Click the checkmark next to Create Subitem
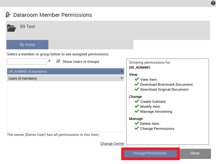216x164 pixels. click(136, 101)
